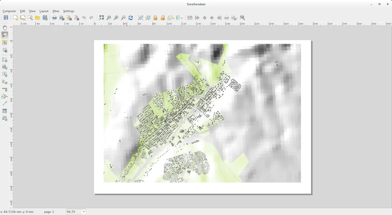Expand the Raise selected items dropdown

[x=174, y=18]
